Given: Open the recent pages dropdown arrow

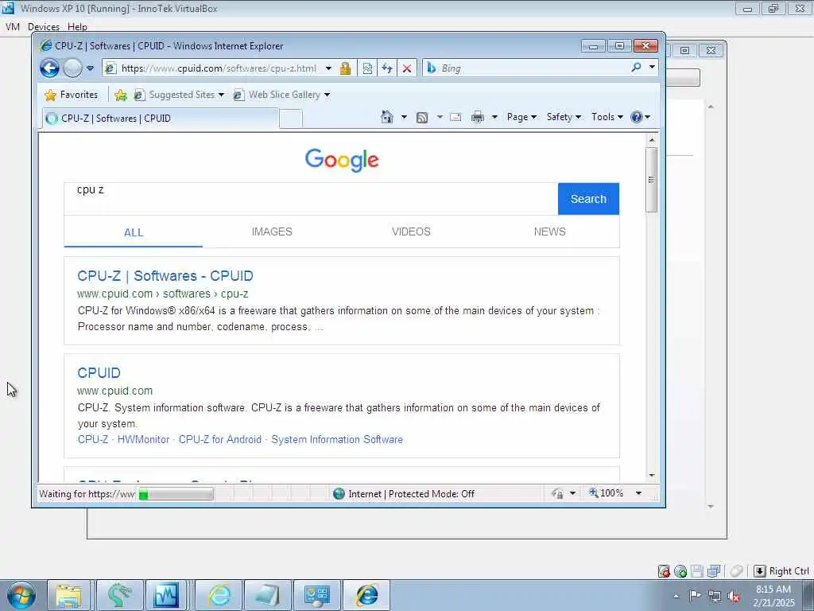Looking at the screenshot, I should pos(91,68).
